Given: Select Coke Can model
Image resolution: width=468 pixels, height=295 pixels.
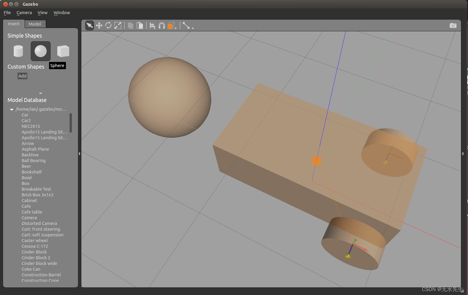Looking at the screenshot, I should coord(31,269).
